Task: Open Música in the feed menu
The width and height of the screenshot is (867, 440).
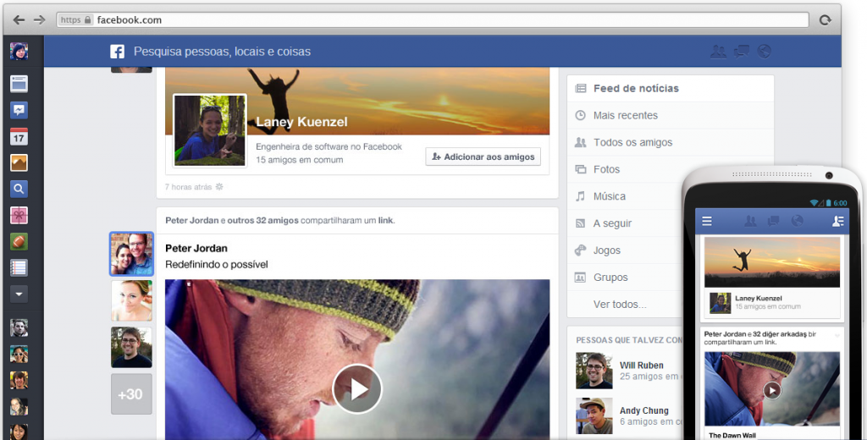Action: coord(609,196)
